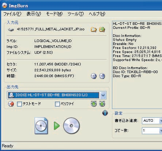Click the Status: Empty line
Screen dimensions: 162x151
(125, 40)
